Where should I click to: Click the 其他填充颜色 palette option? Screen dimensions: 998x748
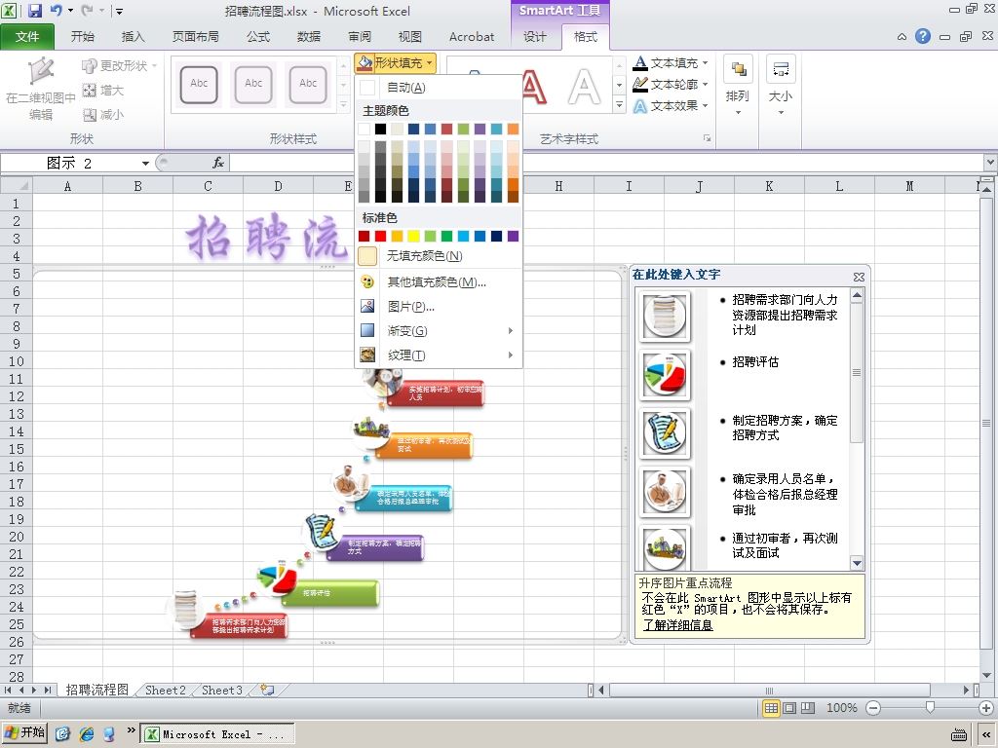click(438, 281)
